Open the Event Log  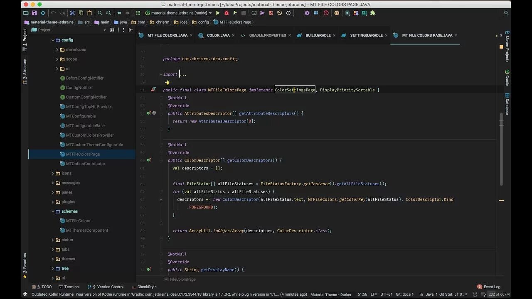(489, 287)
